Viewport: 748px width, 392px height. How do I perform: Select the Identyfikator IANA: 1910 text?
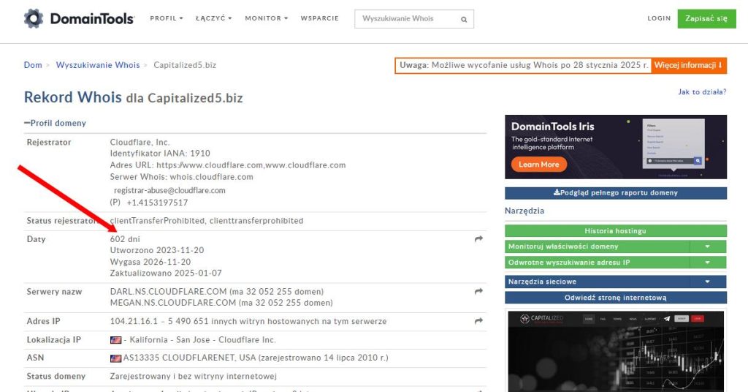pyautogui.click(x=160, y=154)
